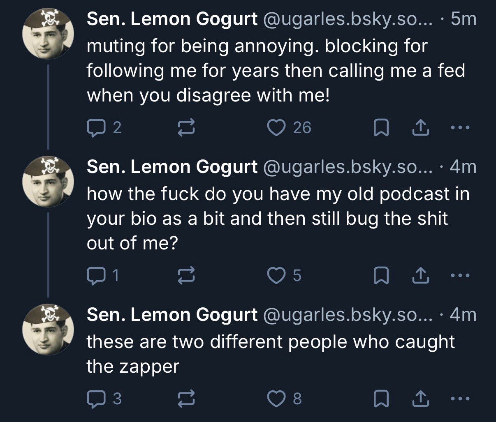Open more options on the zapper post
Image resolution: width=496 pixels, height=422 pixels.
click(459, 398)
